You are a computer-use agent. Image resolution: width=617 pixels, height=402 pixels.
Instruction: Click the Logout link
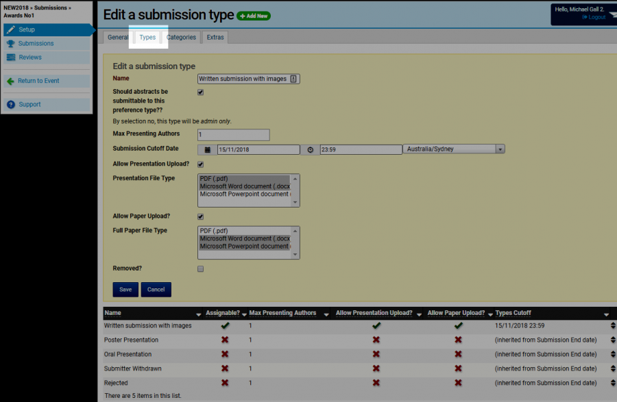[597, 17]
